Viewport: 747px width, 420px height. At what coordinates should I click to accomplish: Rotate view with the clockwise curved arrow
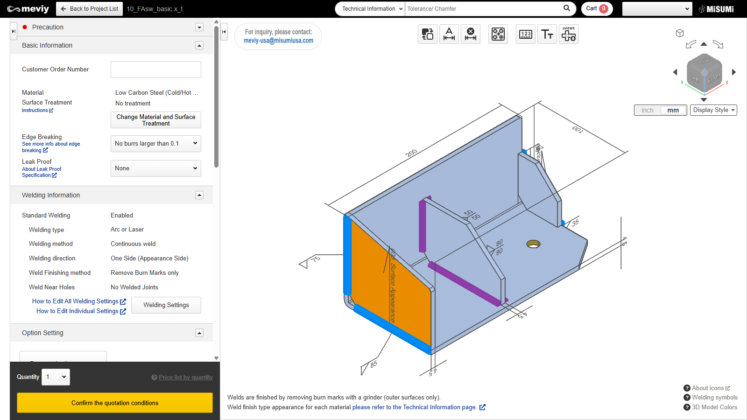click(x=718, y=45)
